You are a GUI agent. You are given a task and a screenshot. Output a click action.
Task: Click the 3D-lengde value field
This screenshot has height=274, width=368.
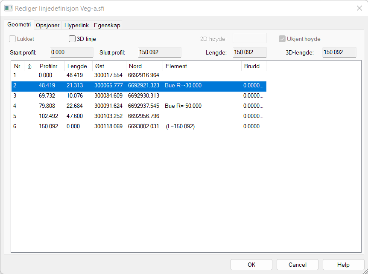coord(339,52)
